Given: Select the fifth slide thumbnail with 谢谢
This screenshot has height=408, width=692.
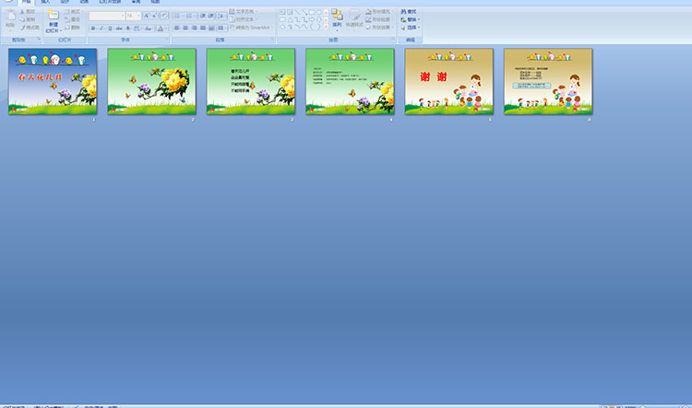Looking at the screenshot, I should pos(448,81).
